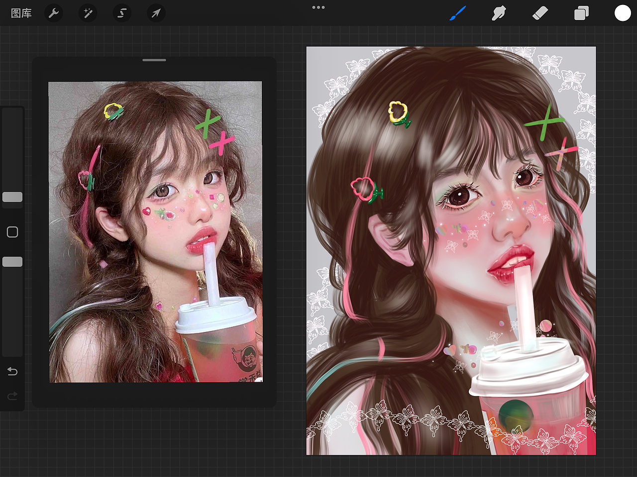This screenshot has width=637, height=477.
Task: Tap the reference window grab handle
Action: pyautogui.click(x=154, y=60)
